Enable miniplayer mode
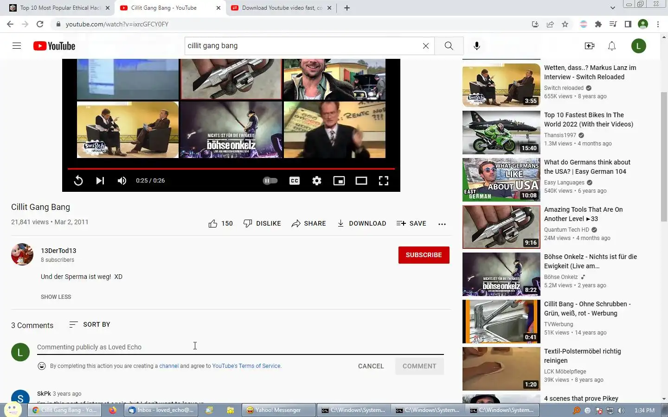Screen dimensions: 668x417 [339, 181]
